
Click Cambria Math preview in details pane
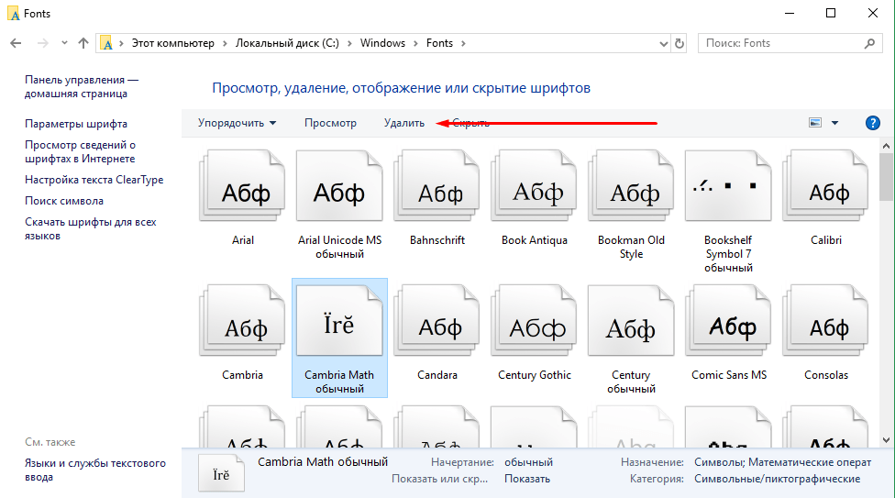(x=222, y=473)
